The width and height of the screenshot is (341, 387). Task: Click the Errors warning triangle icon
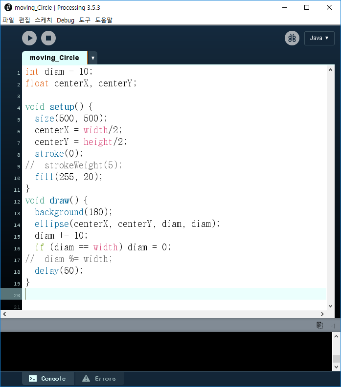pyautogui.click(x=86, y=378)
